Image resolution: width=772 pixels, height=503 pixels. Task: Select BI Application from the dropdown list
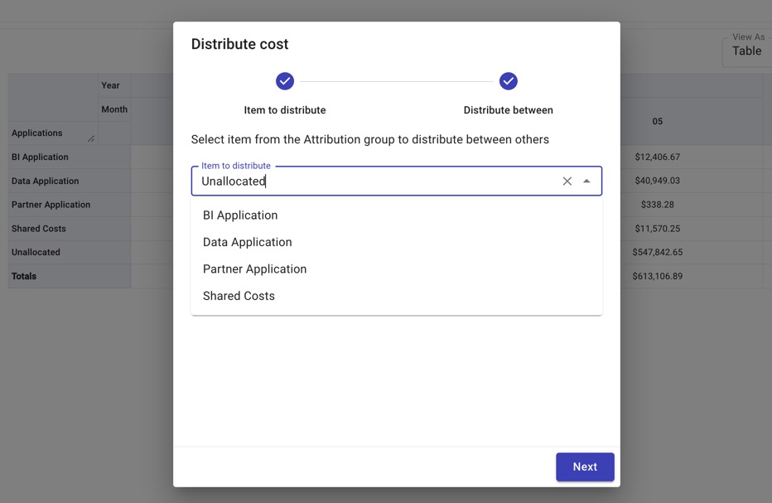tap(240, 215)
